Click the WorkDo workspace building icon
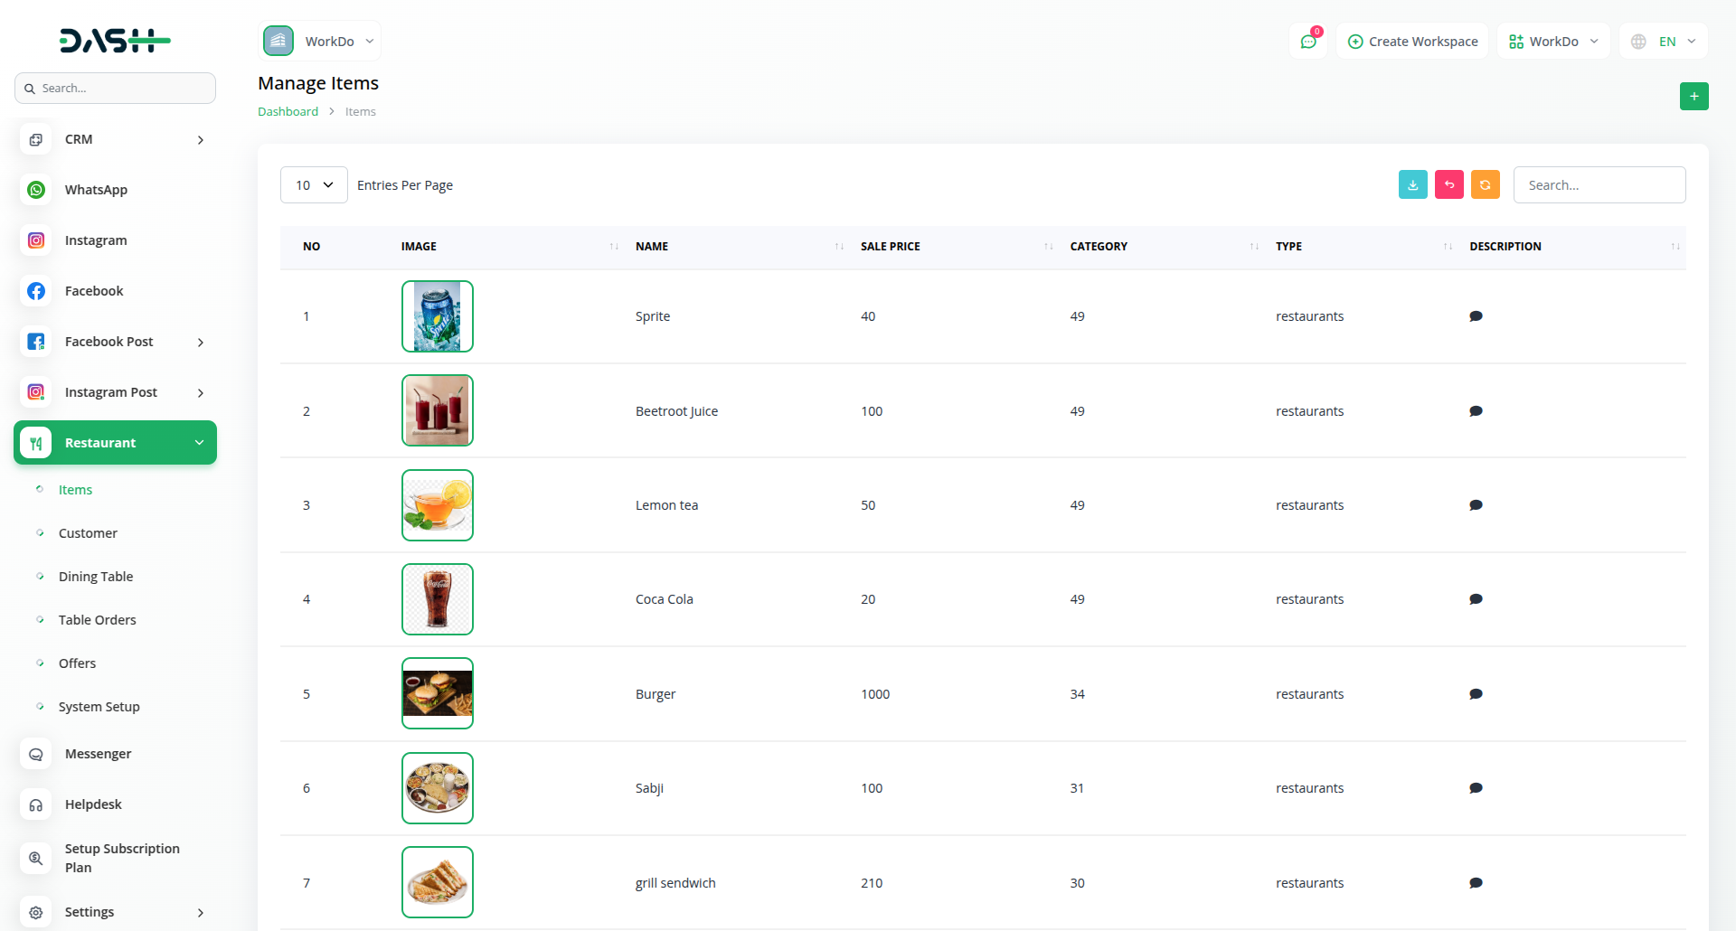Image resolution: width=1736 pixels, height=931 pixels. click(278, 41)
